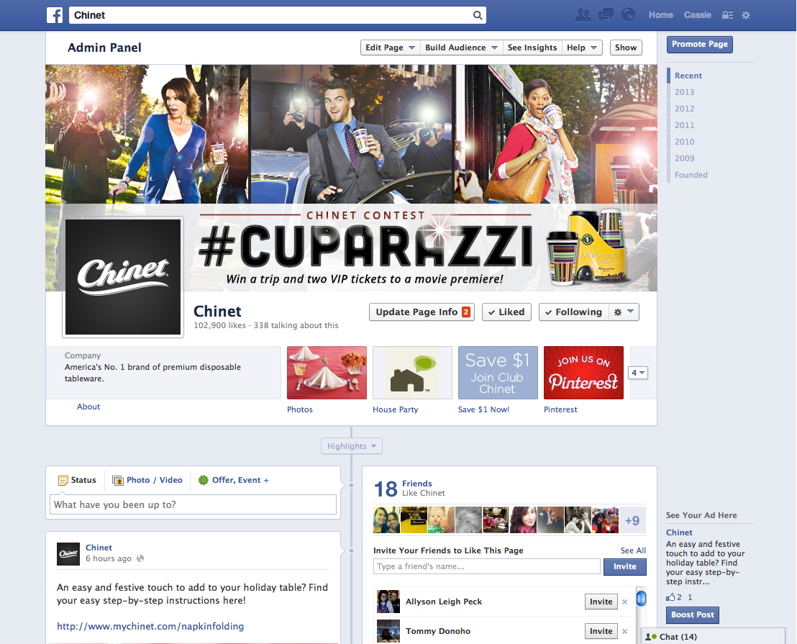Click the Promote Page button
This screenshot has width=797, height=644.
point(700,44)
